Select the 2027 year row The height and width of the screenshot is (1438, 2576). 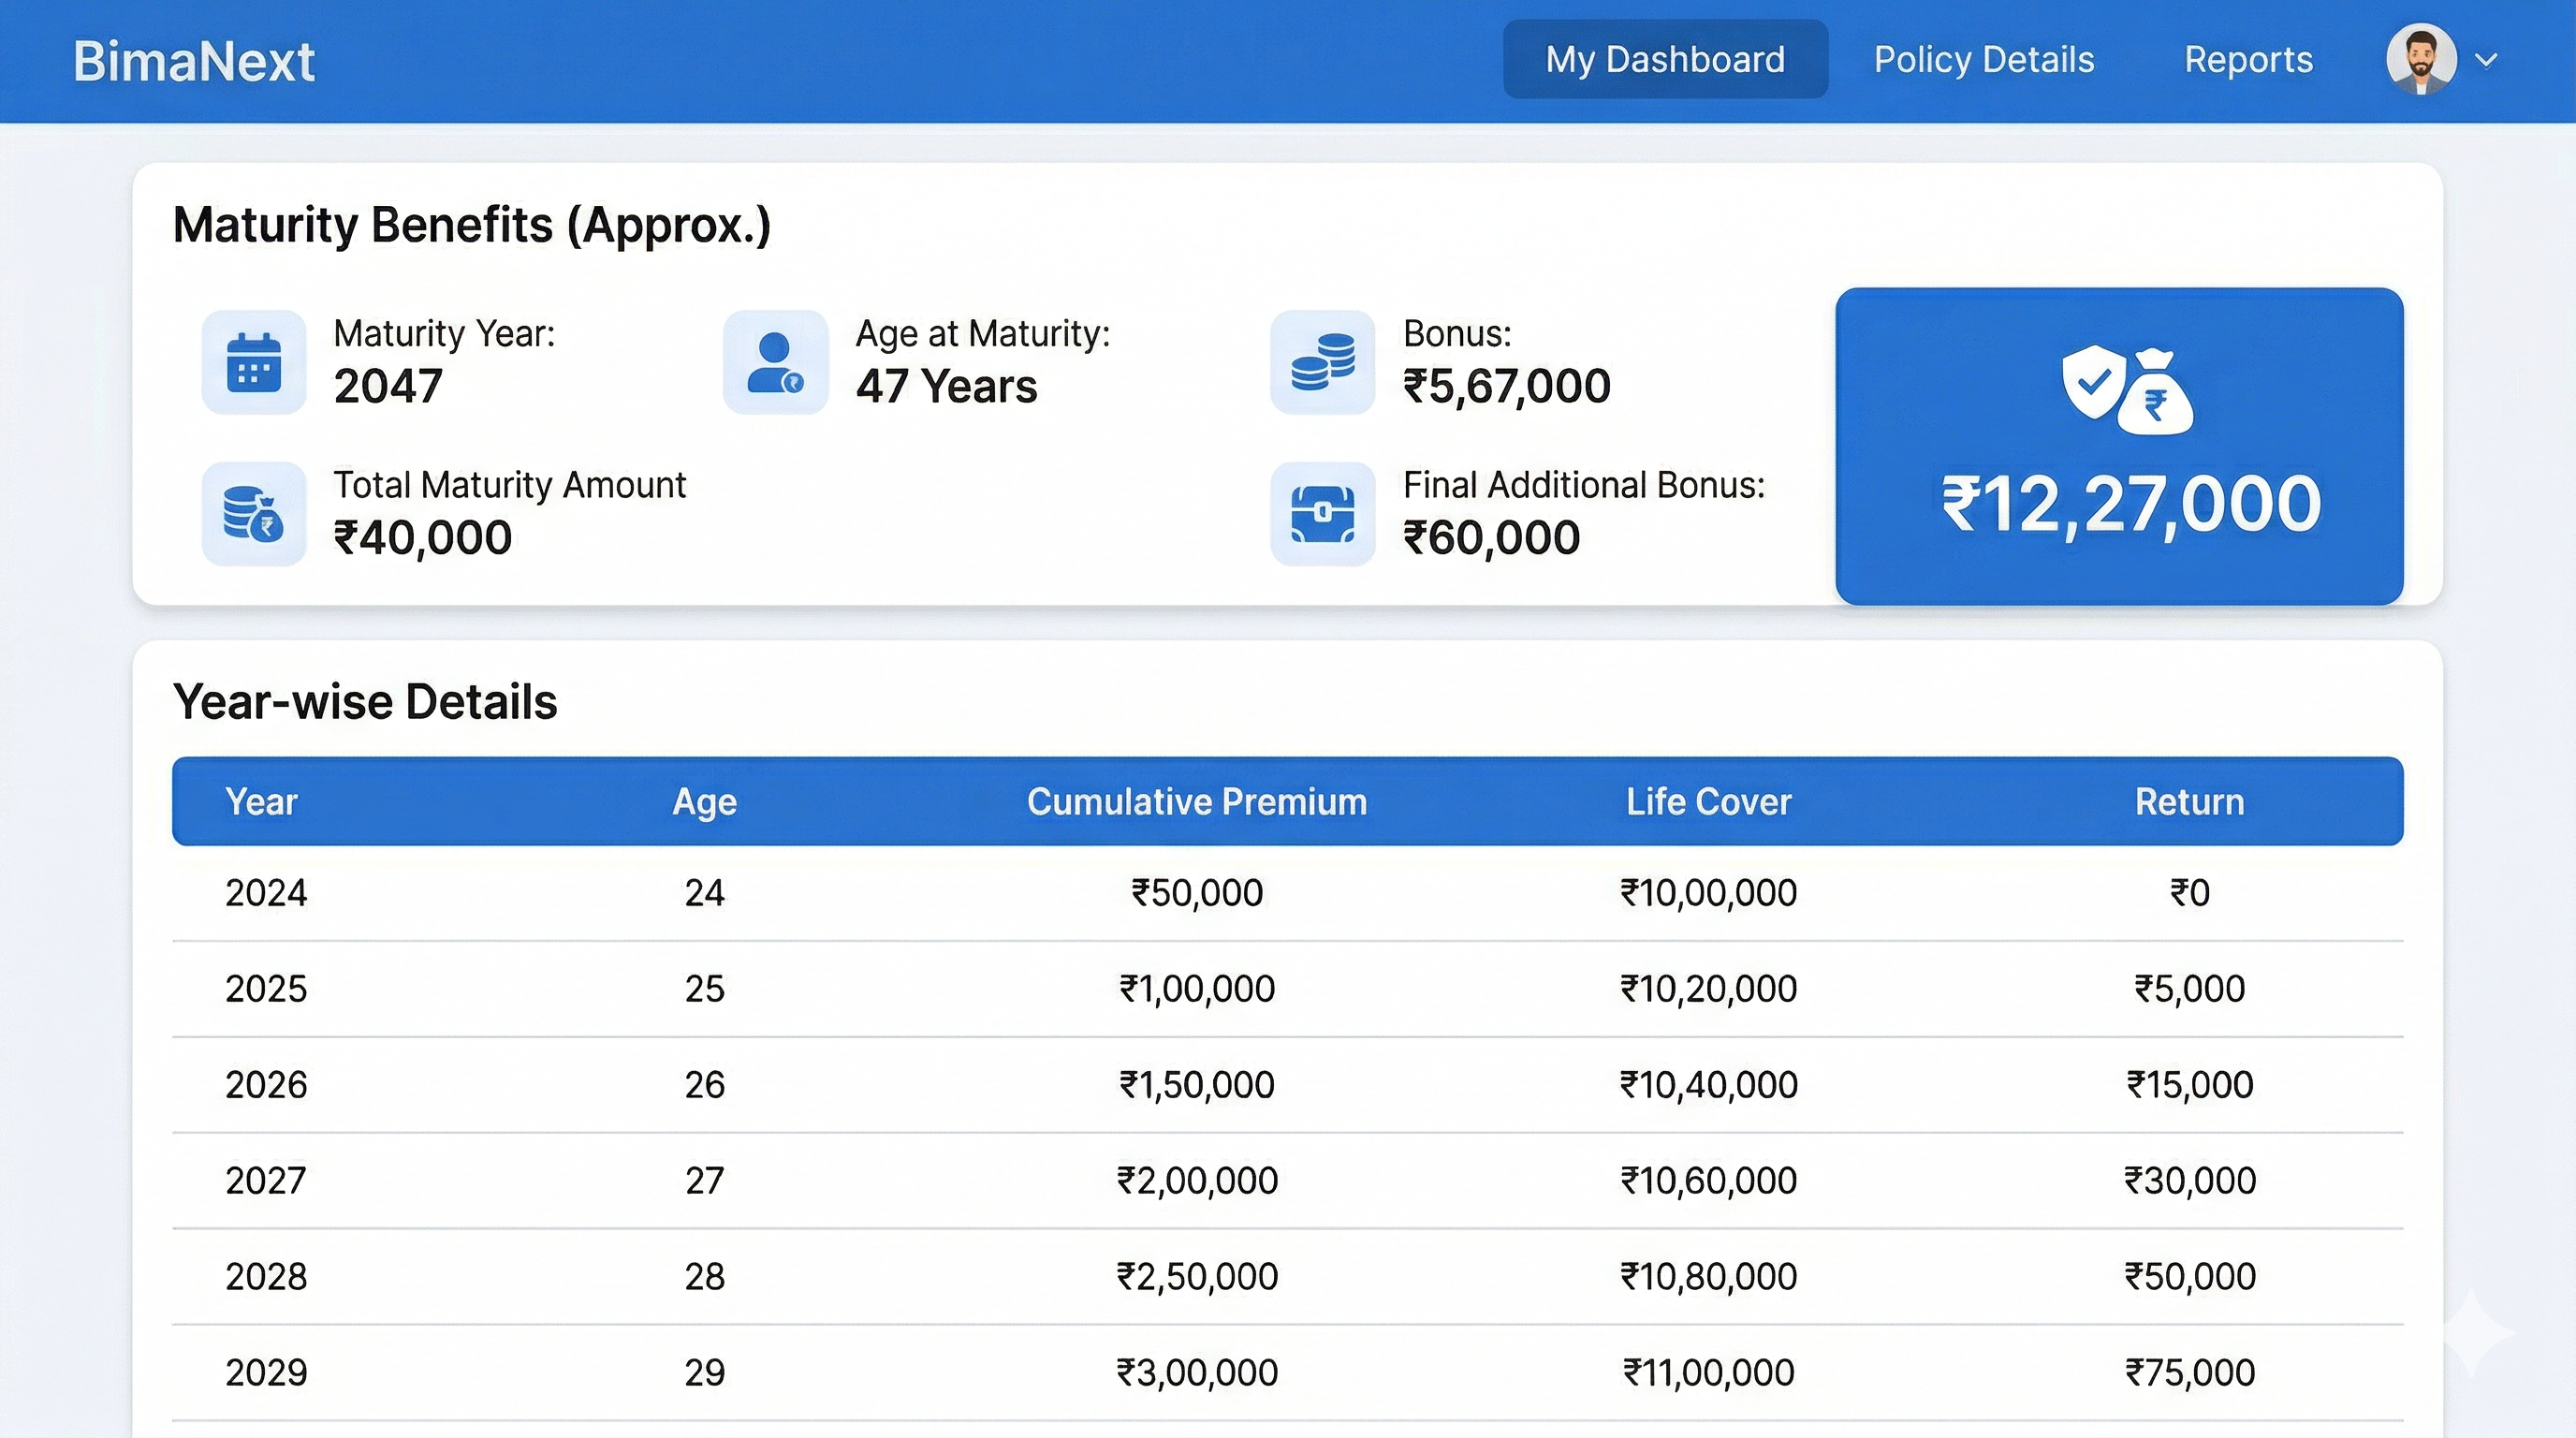266,1181
